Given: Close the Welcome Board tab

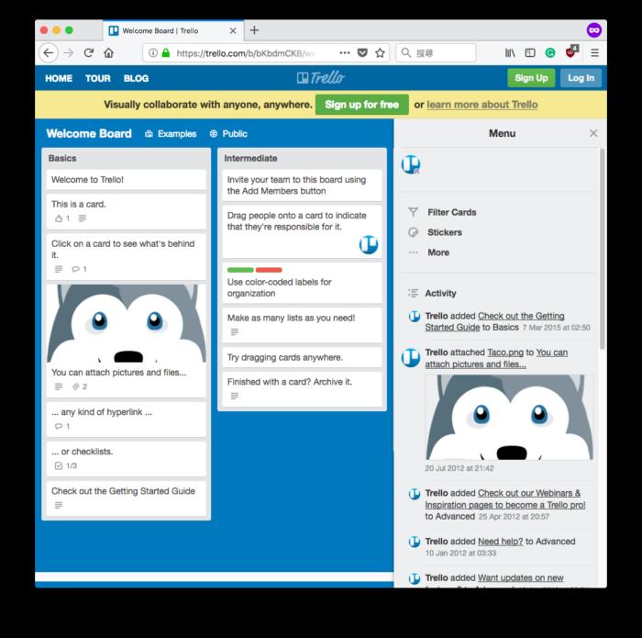Looking at the screenshot, I should pyautogui.click(x=233, y=30).
